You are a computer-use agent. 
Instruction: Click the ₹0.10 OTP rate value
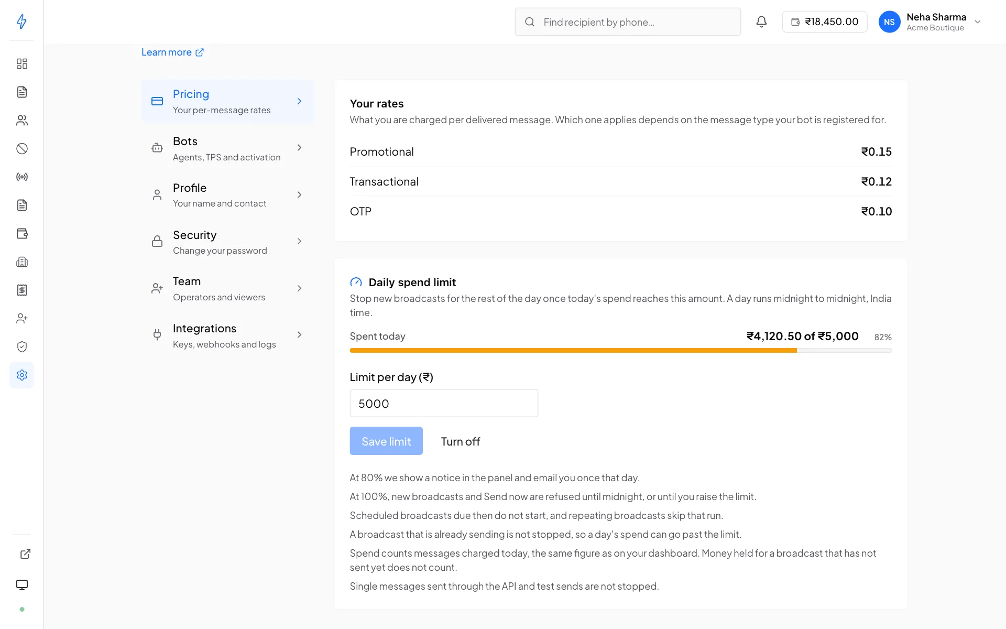876,212
